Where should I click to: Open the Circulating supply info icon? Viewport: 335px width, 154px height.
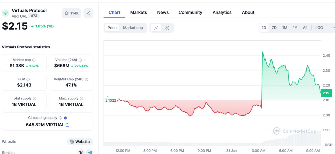pos(60,118)
